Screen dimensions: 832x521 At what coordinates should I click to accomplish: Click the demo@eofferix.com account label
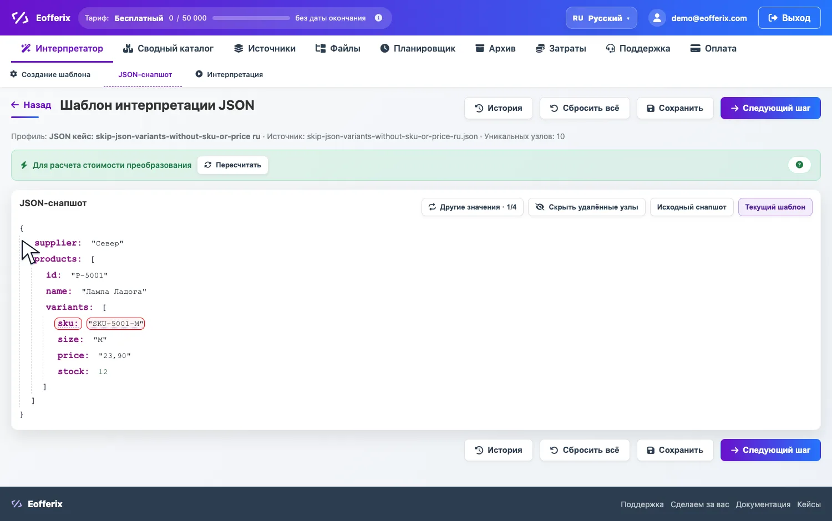(x=709, y=18)
